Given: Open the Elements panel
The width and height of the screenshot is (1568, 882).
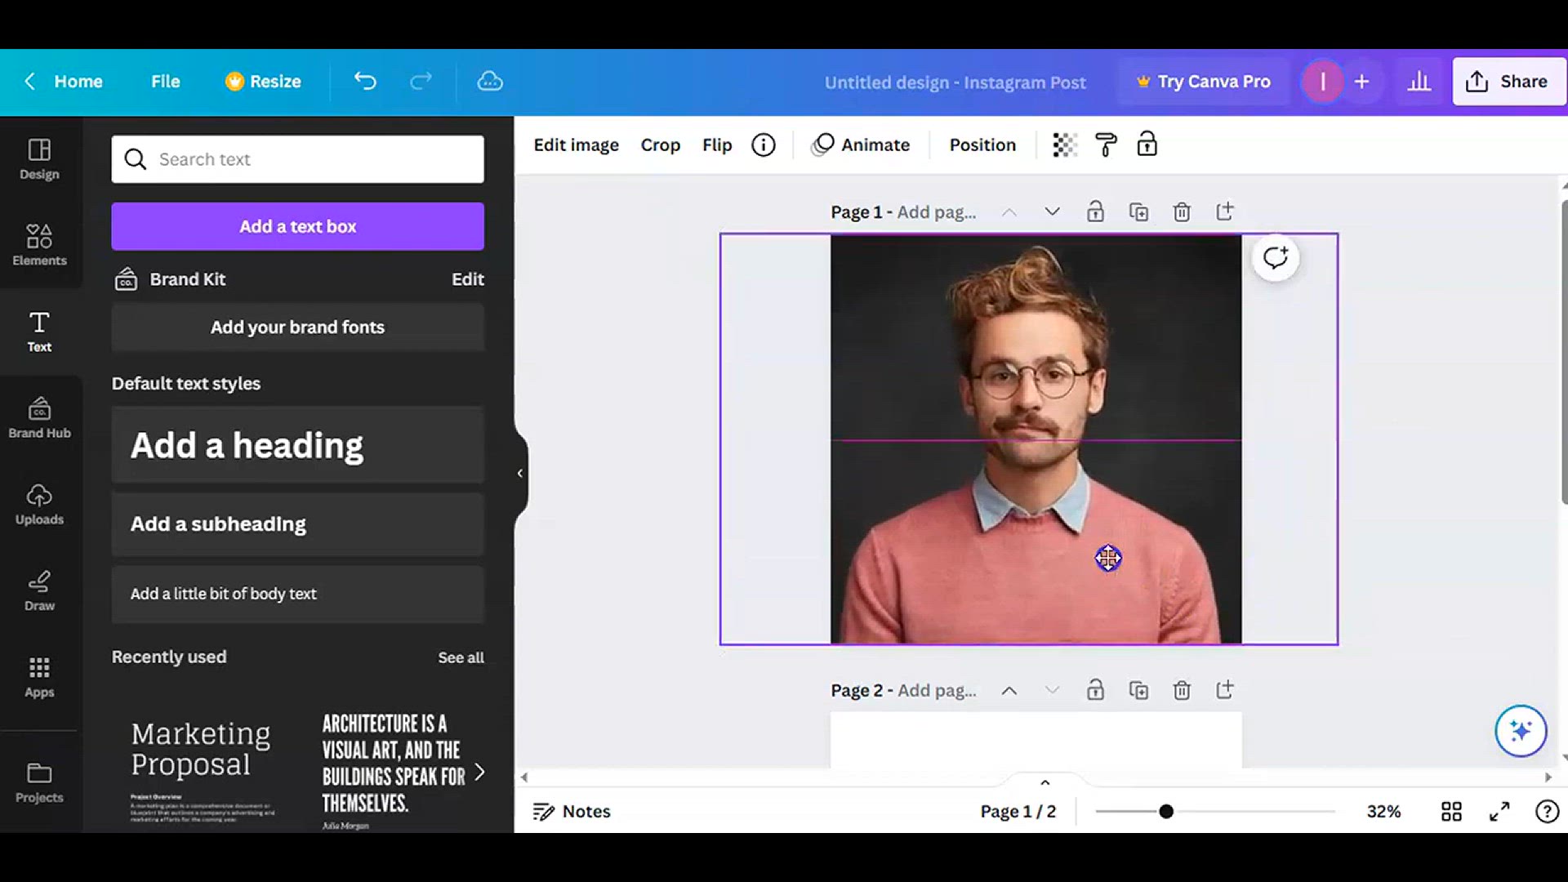Looking at the screenshot, I should tap(39, 245).
